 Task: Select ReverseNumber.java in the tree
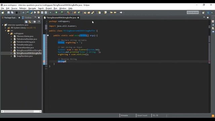click(25, 48)
